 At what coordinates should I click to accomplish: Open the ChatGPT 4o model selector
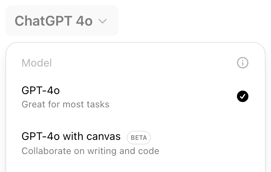pyautogui.click(x=62, y=21)
